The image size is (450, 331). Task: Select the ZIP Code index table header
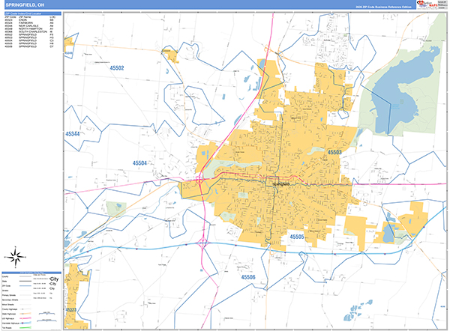tap(31, 13)
